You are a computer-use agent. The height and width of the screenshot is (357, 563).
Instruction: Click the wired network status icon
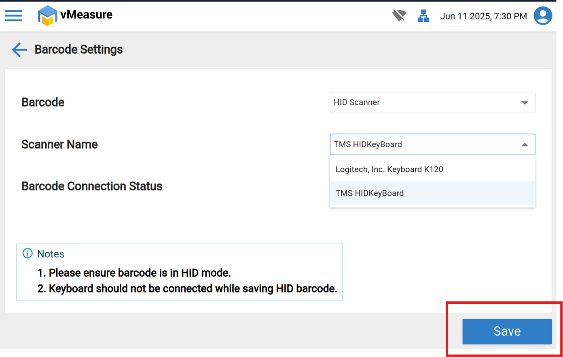coord(423,16)
